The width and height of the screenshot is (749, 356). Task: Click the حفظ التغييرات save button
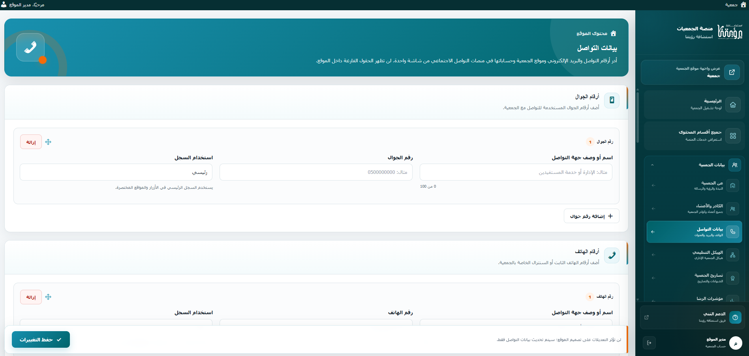[x=41, y=339]
